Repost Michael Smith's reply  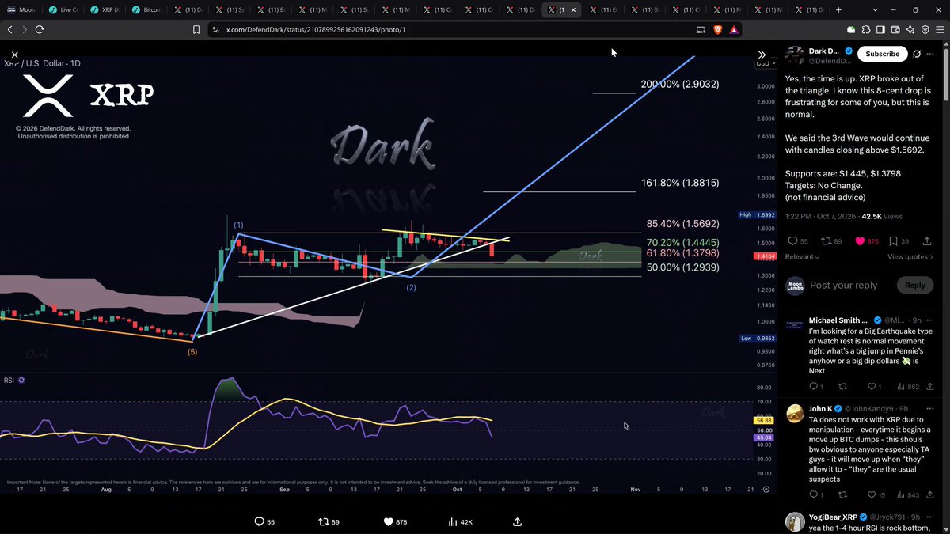coord(842,387)
